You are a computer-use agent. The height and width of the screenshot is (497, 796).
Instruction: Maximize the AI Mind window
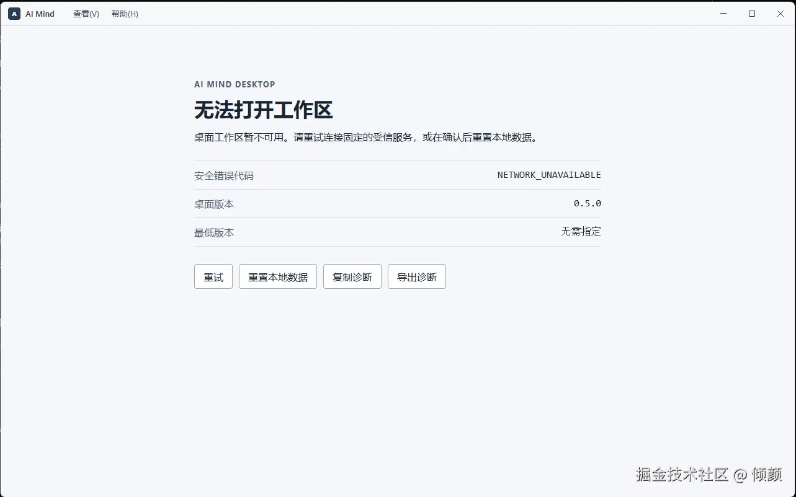(752, 14)
